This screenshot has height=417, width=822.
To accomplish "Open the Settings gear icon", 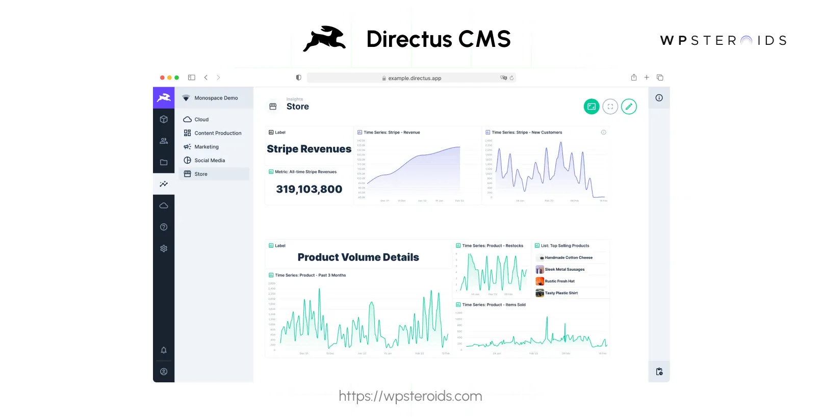I will (x=164, y=248).
